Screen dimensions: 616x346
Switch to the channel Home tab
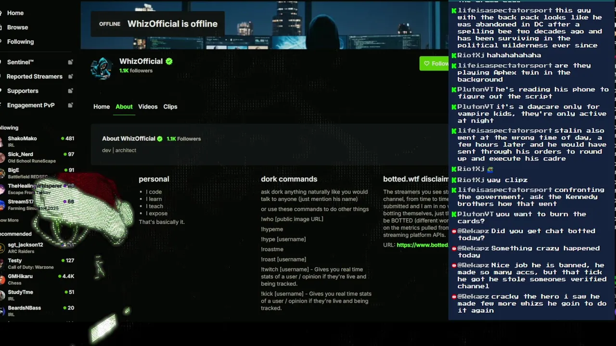[x=102, y=107]
